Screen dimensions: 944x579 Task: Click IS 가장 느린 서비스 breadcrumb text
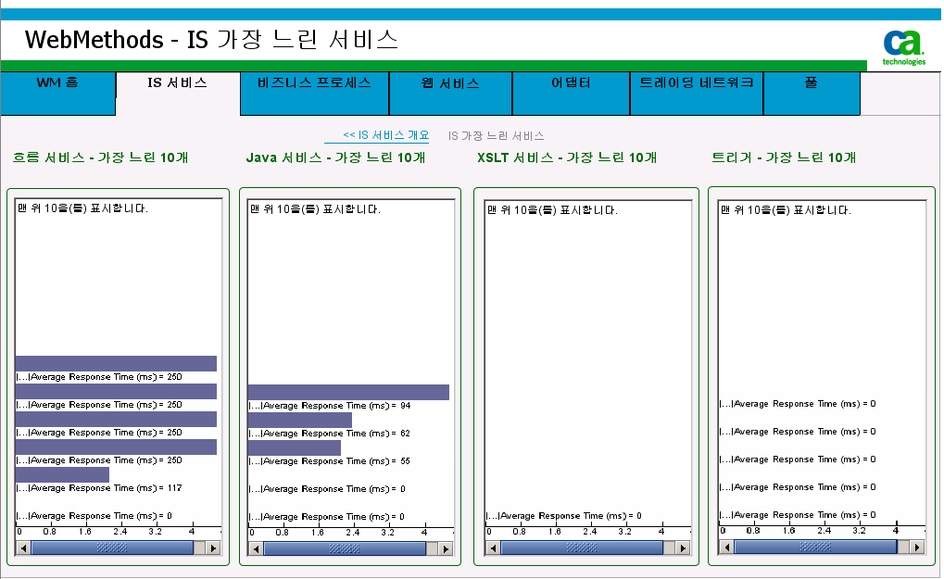496,136
